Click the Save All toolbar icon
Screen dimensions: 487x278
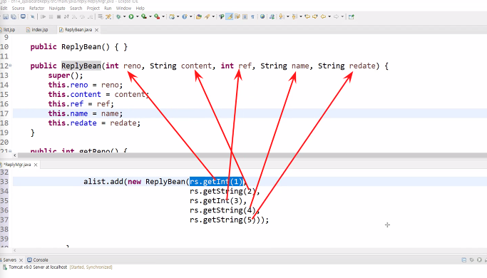click(14, 17)
